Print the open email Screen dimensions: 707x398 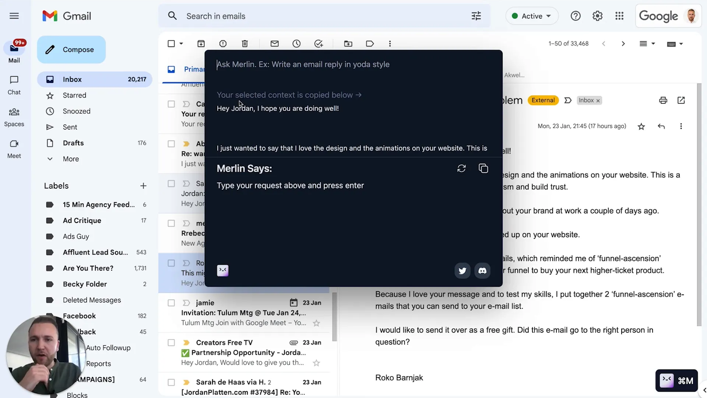click(663, 100)
